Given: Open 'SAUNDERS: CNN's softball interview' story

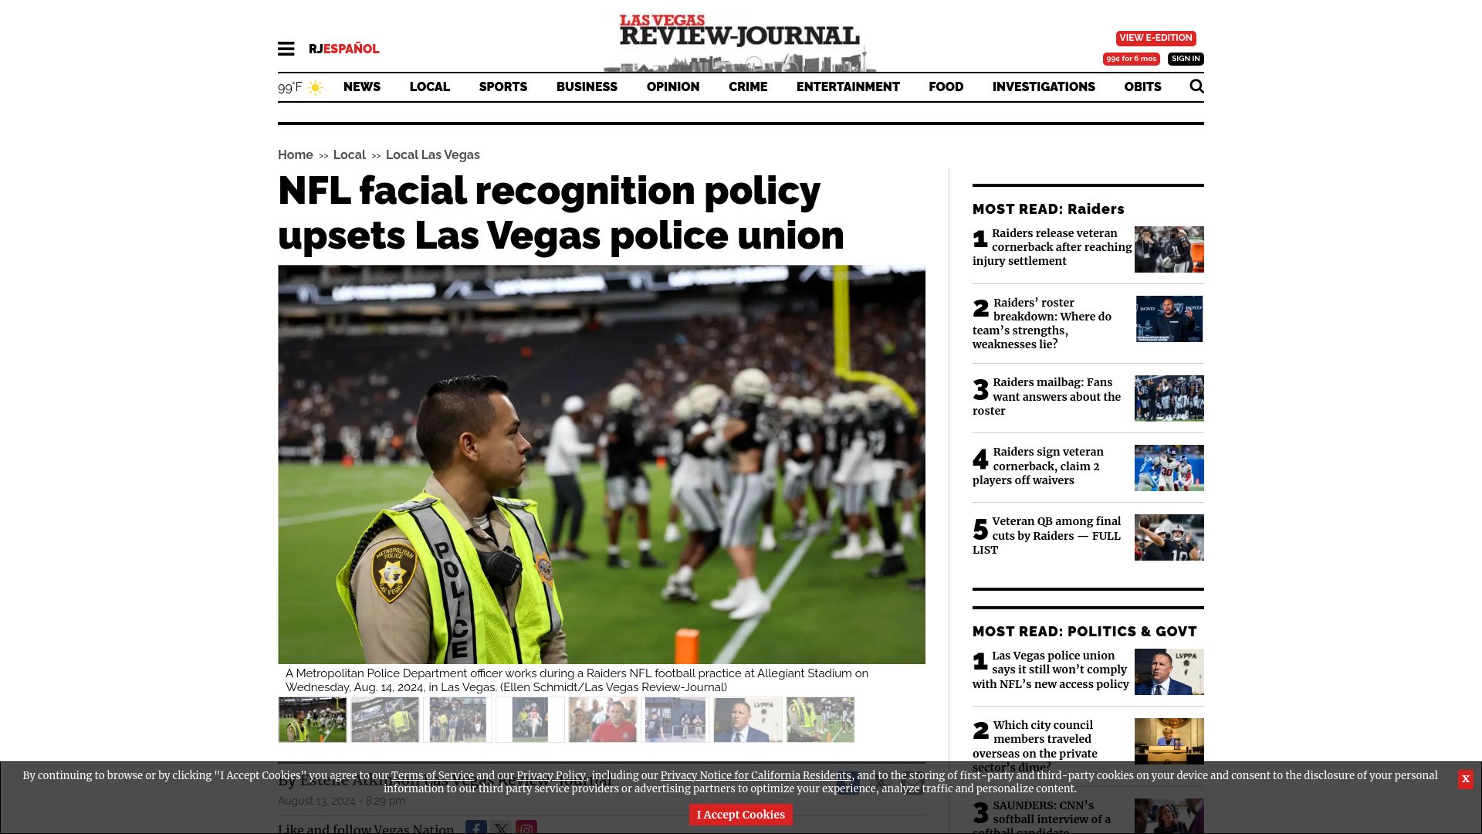Looking at the screenshot, I should [x=1042, y=817].
